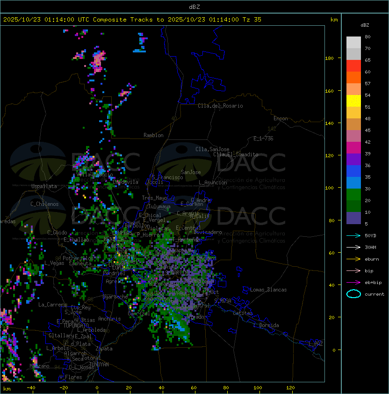This screenshot has width=389, height=394.
Task: Click the Divisadero map label
Action: click(x=208, y=232)
